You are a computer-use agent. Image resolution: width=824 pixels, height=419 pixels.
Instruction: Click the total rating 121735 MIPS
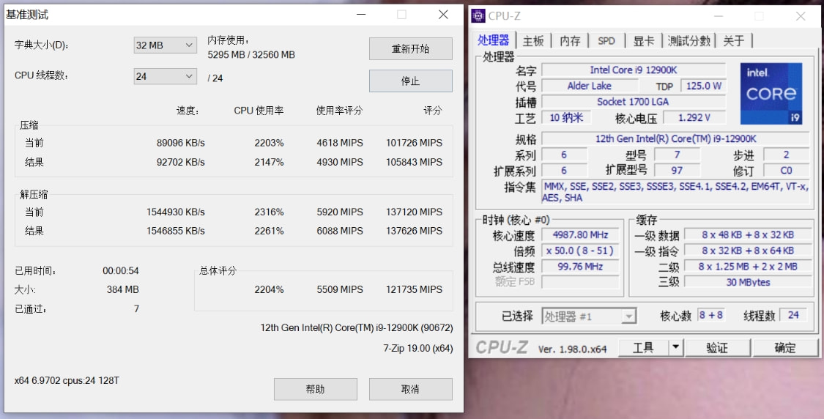pyautogui.click(x=414, y=289)
